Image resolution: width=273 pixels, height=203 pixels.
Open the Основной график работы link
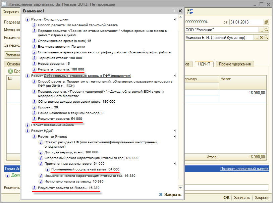[150, 52]
